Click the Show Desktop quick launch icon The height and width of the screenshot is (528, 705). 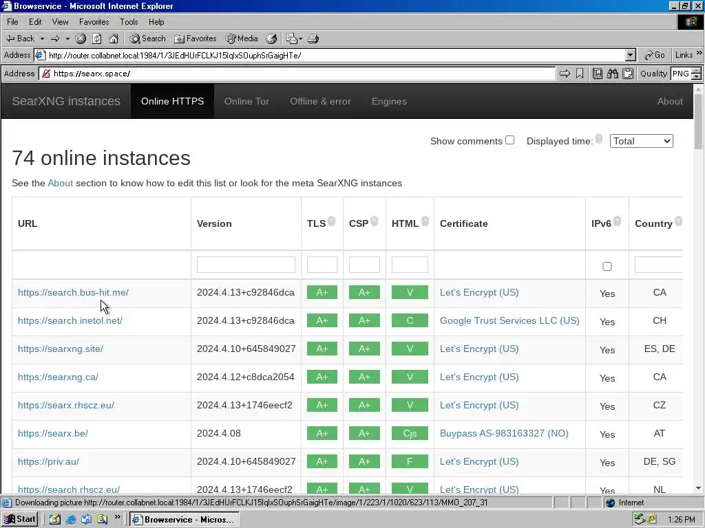click(55, 520)
